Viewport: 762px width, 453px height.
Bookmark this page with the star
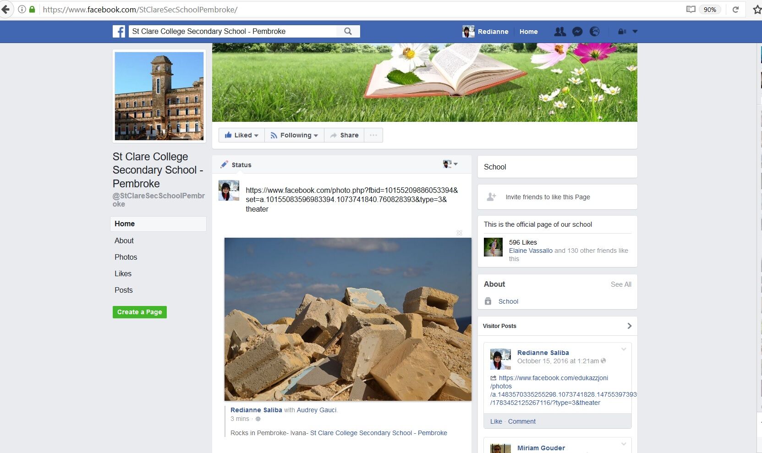point(757,10)
